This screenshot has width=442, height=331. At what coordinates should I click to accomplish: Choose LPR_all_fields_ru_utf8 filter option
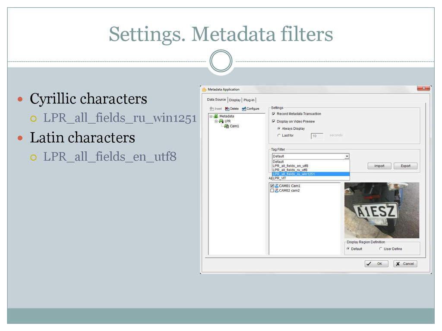pyautogui.click(x=311, y=170)
